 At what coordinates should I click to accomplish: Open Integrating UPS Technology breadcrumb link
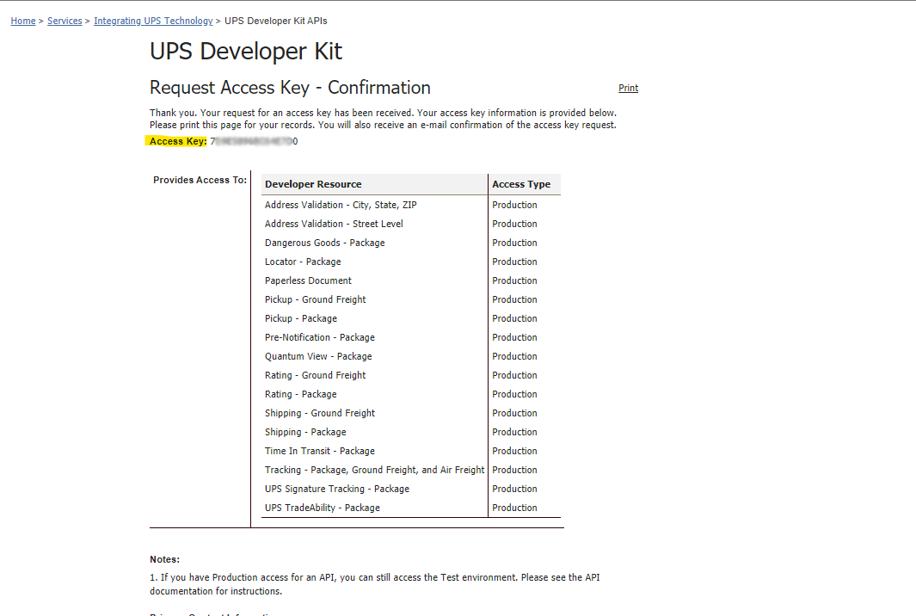[x=153, y=21]
